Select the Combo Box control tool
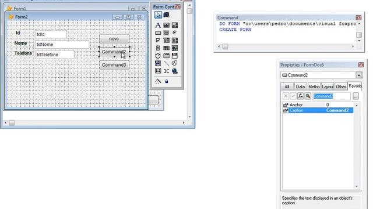 point(166,40)
